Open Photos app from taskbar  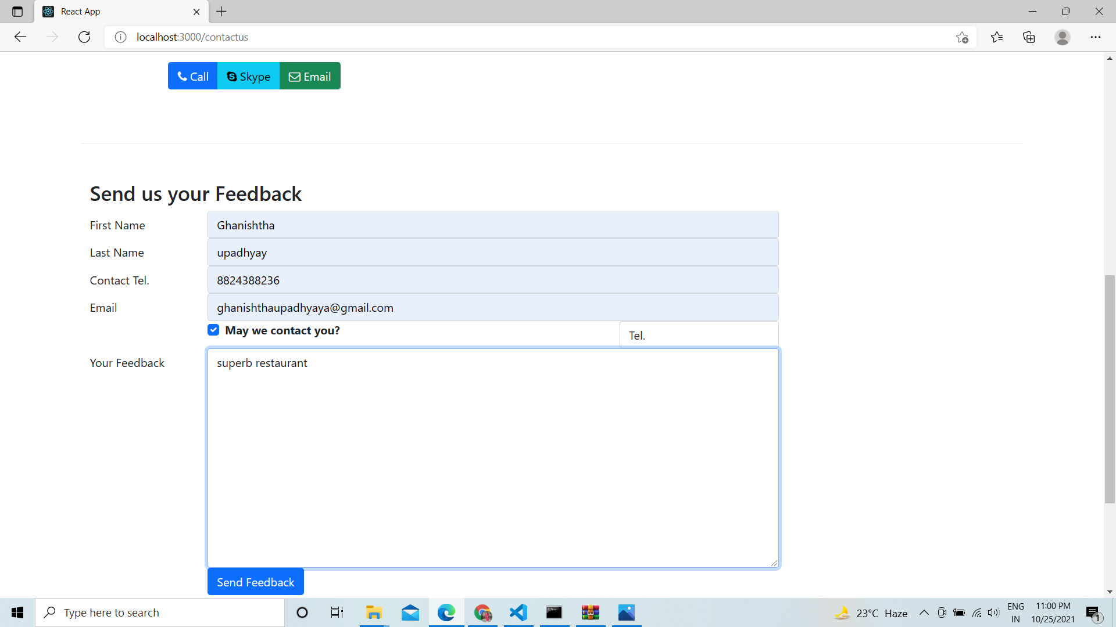[x=627, y=612]
